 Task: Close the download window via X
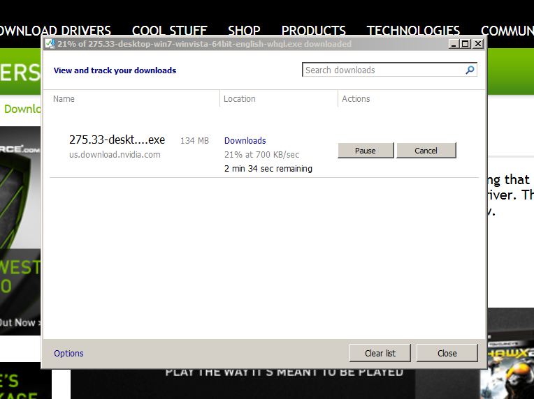[x=478, y=44]
